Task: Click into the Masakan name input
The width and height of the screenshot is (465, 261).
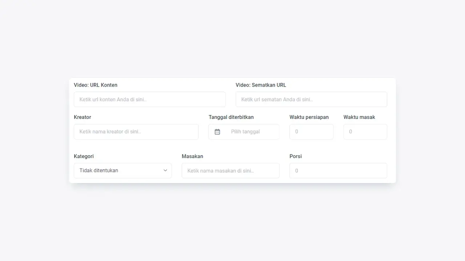Action: tap(230, 171)
